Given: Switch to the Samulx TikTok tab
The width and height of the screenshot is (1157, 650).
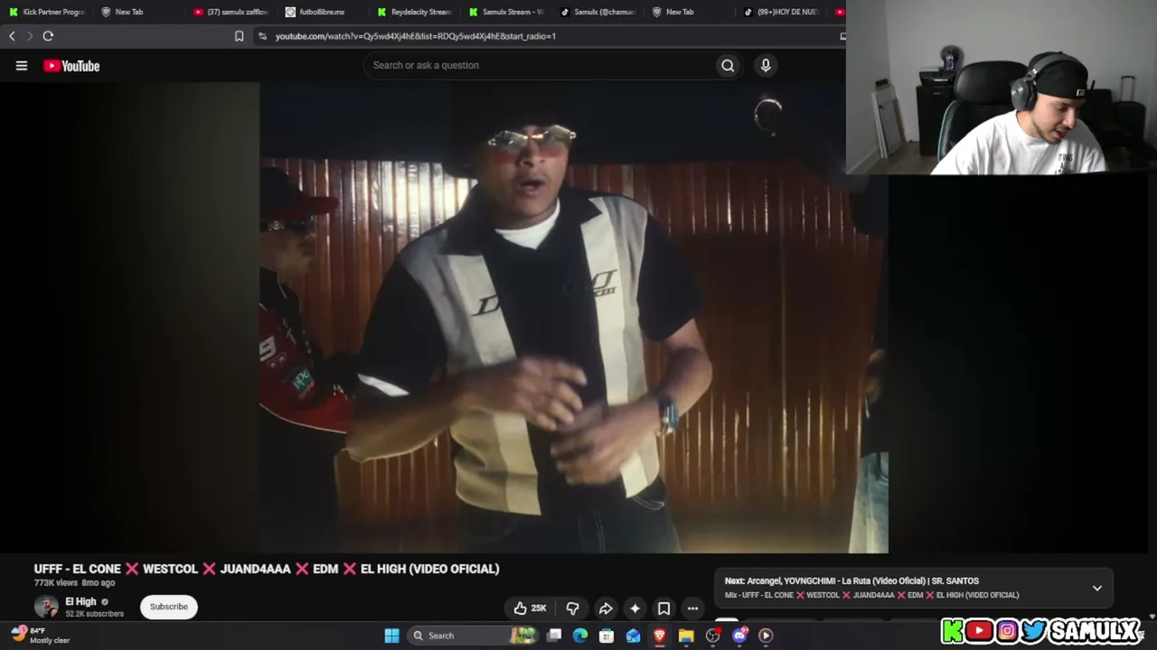Looking at the screenshot, I should coord(597,12).
